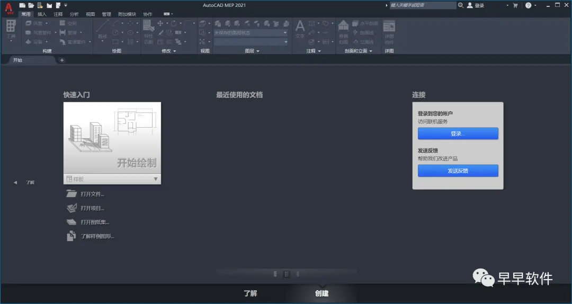Click the New drawing icon in quick access toolbar
This screenshot has width=572, height=304.
[22, 5]
